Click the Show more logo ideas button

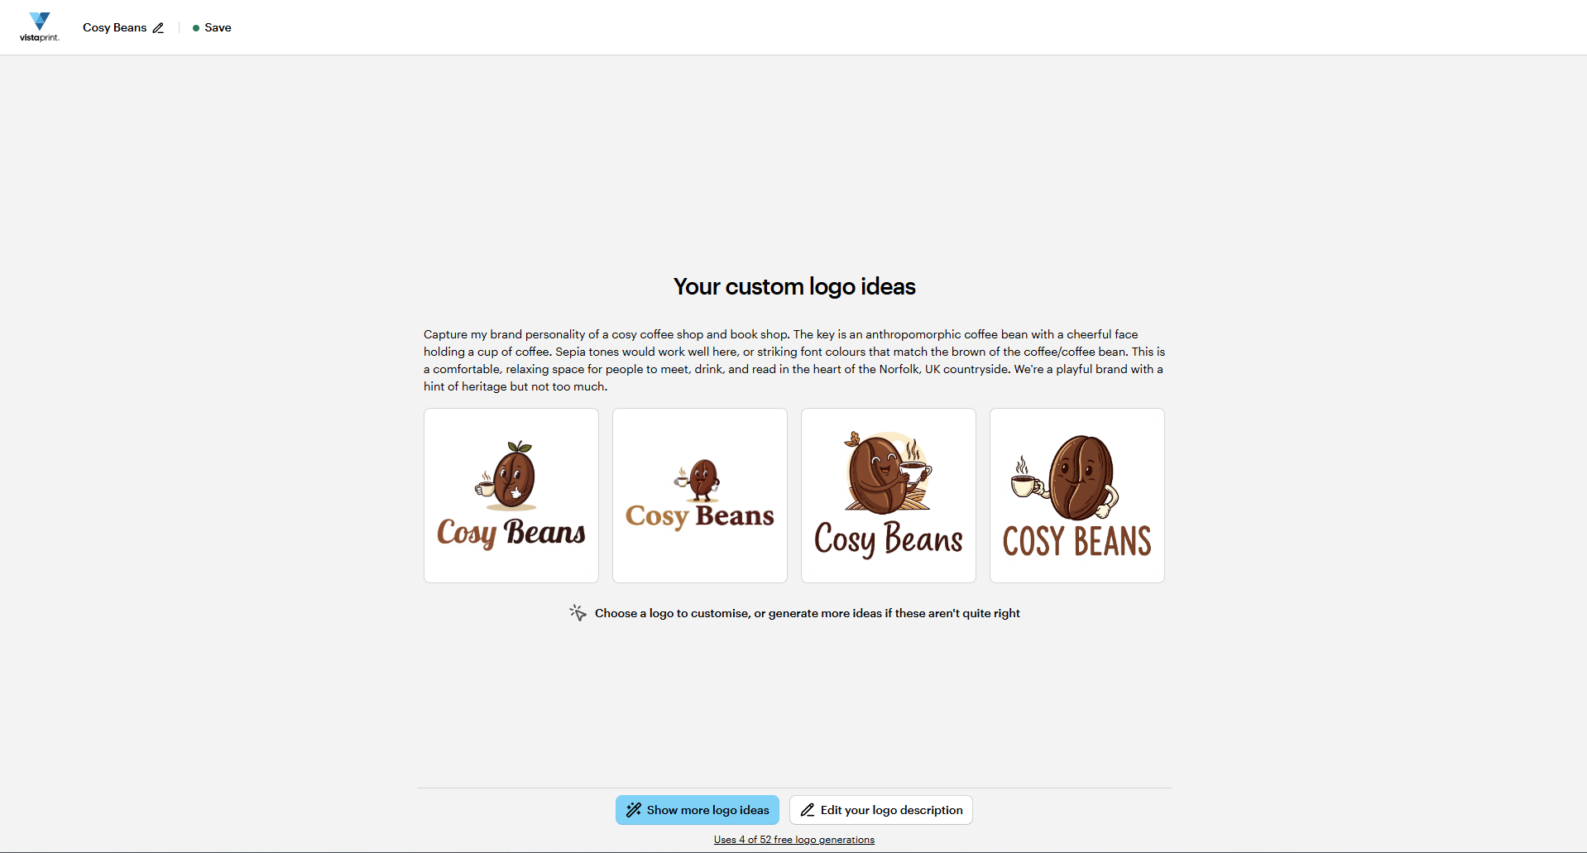click(697, 809)
